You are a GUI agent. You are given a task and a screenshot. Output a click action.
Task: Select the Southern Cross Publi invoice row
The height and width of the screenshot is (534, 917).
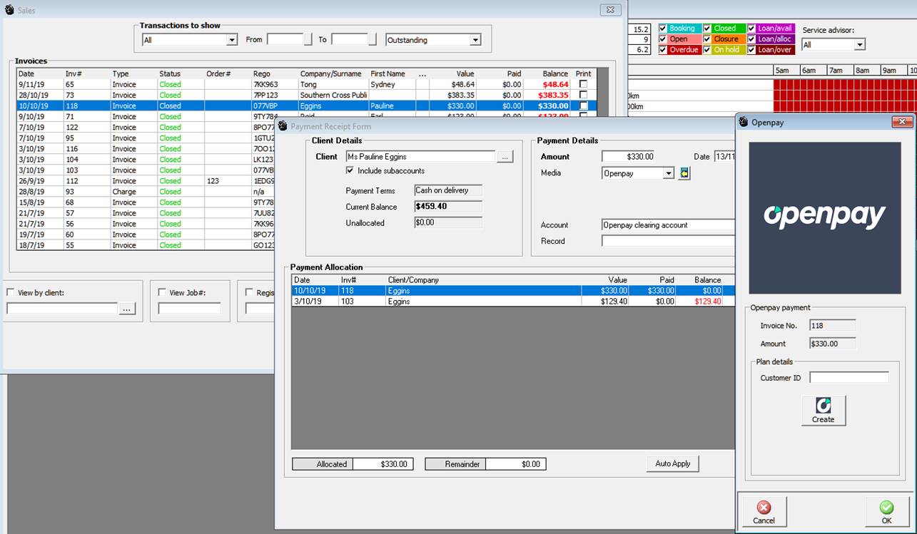point(306,95)
